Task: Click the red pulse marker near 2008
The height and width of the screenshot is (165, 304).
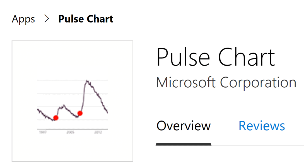Action: (80, 113)
